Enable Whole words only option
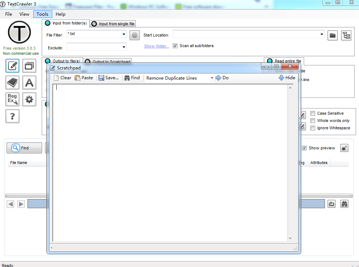 click(313, 121)
